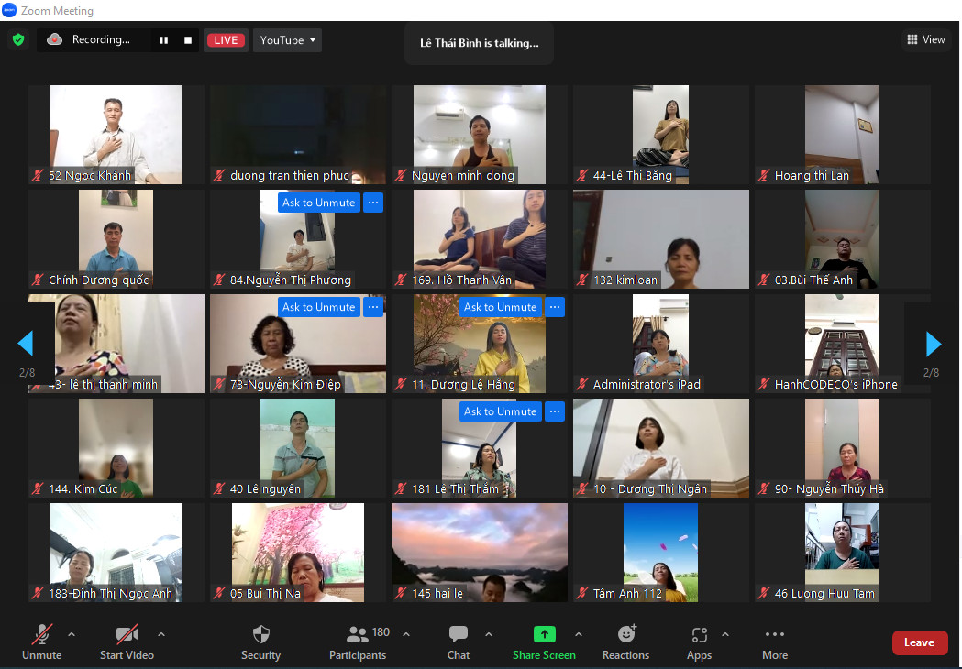The image size is (962, 669).
Task: Expand the arrow beside Share Screen
Action: click(579, 635)
